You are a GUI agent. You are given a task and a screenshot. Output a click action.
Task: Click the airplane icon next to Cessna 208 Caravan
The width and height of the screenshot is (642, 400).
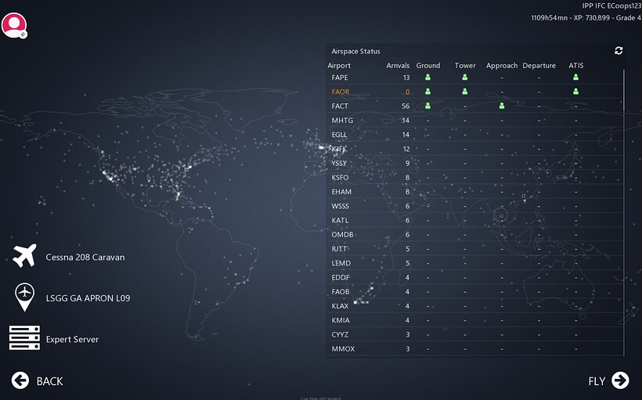[24, 256]
